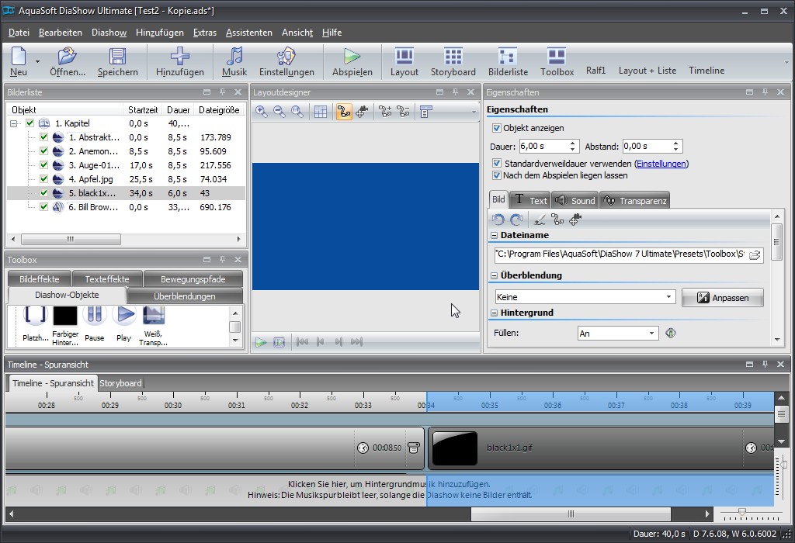The height and width of the screenshot is (543, 795).
Task: Select the Farbiger Hintergrund toolbox object
Action: tap(65, 315)
